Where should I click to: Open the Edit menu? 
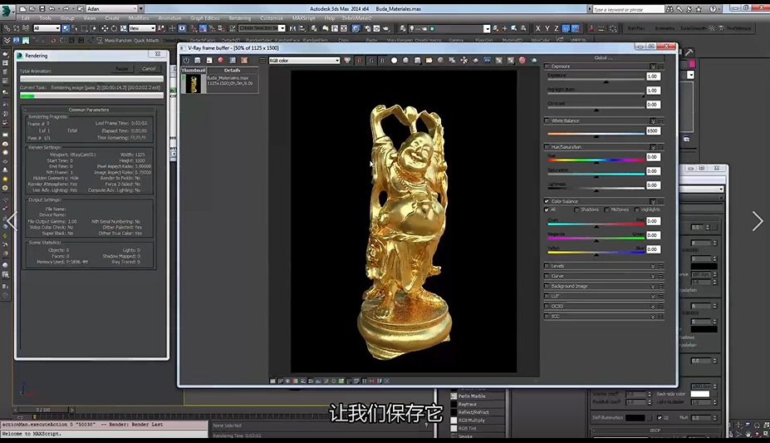tap(26, 18)
